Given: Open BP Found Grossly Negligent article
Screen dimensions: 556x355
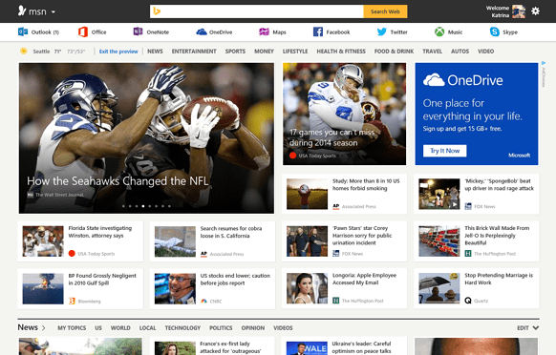Looking at the screenshot, I should point(80,288).
